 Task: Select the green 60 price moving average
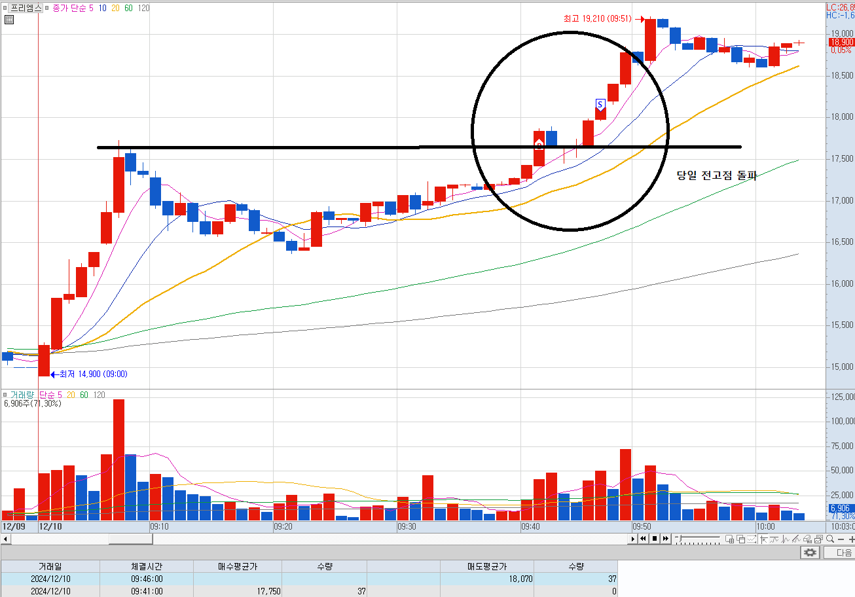(x=130, y=8)
